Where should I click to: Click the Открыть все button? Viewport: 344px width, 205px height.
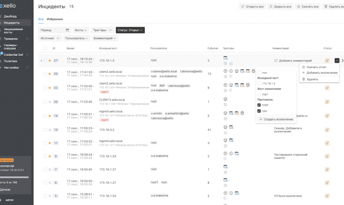[x=252, y=7]
